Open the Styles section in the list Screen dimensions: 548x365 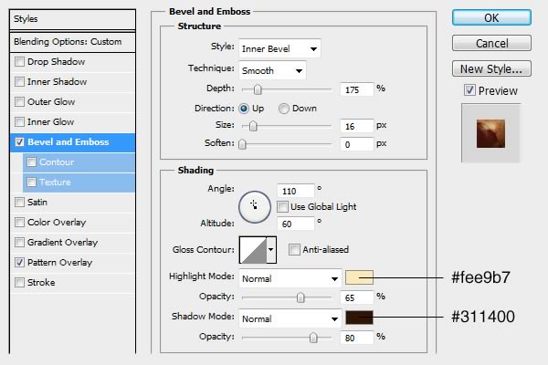click(x=73, y=19)
